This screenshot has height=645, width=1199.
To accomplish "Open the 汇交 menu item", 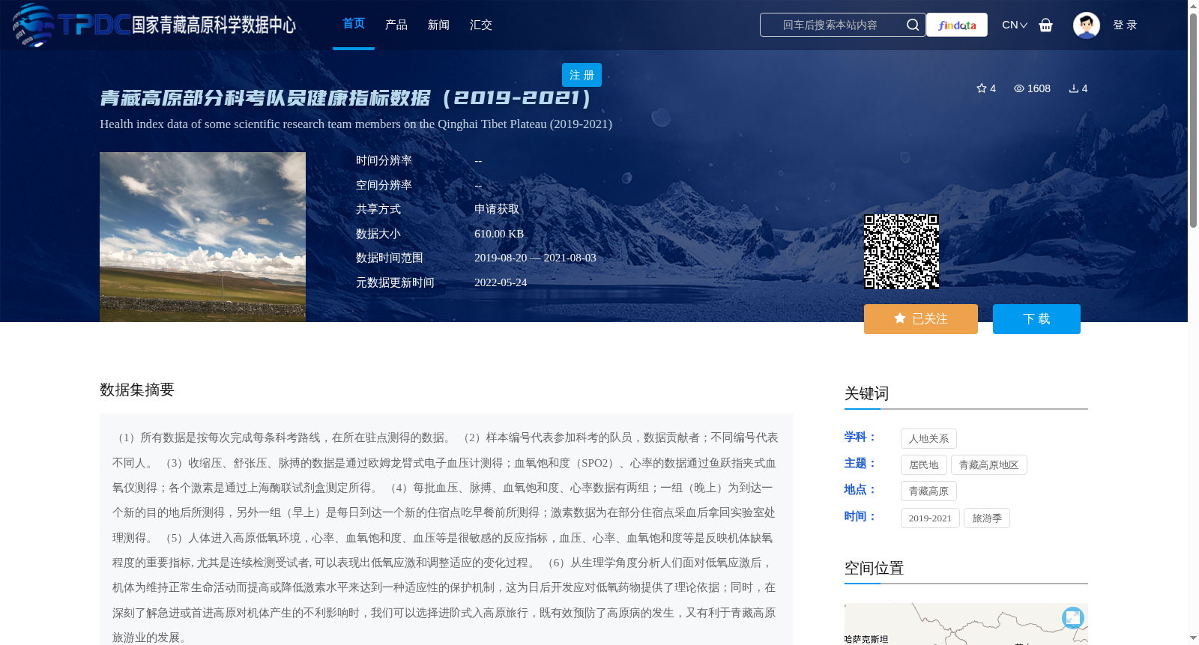I will tap(481, 25).
